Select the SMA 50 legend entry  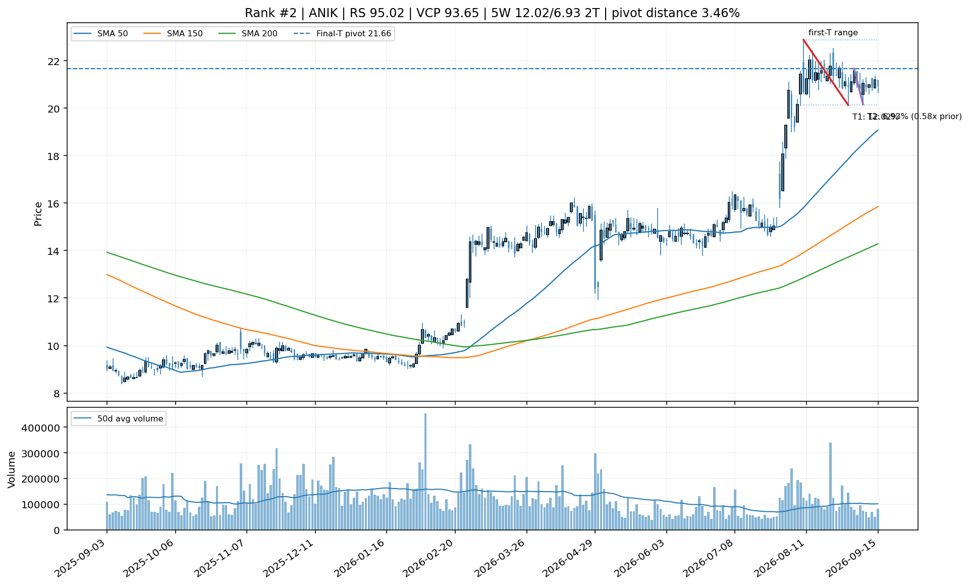point(100,34)
